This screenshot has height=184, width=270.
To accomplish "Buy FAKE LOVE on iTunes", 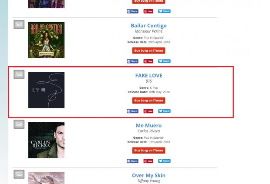I will 148,100.
